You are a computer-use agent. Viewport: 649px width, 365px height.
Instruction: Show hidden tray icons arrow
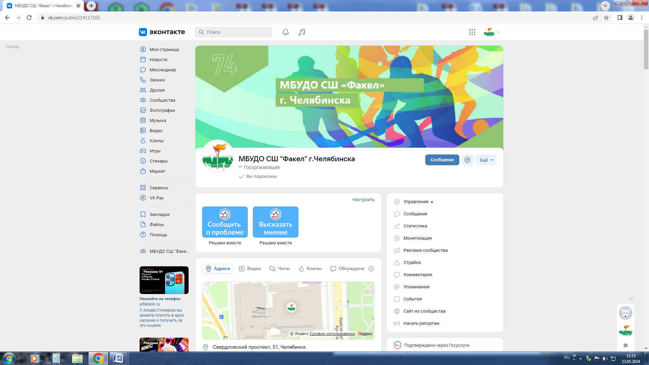click(581, 359)
